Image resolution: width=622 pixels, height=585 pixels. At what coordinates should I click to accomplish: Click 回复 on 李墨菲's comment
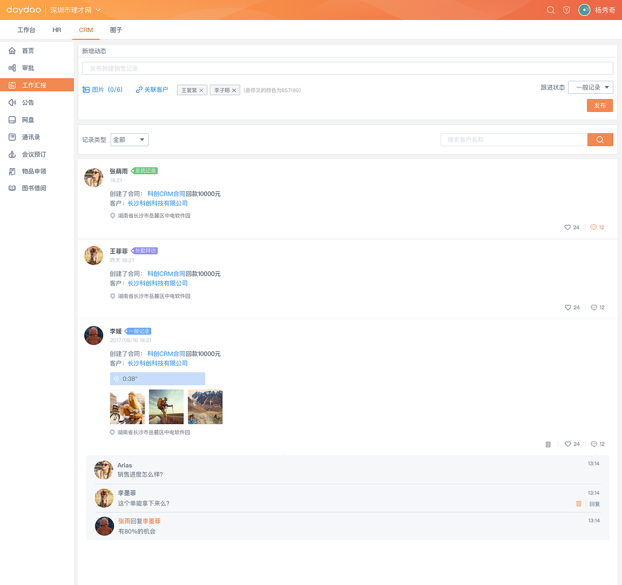(595, 504)
